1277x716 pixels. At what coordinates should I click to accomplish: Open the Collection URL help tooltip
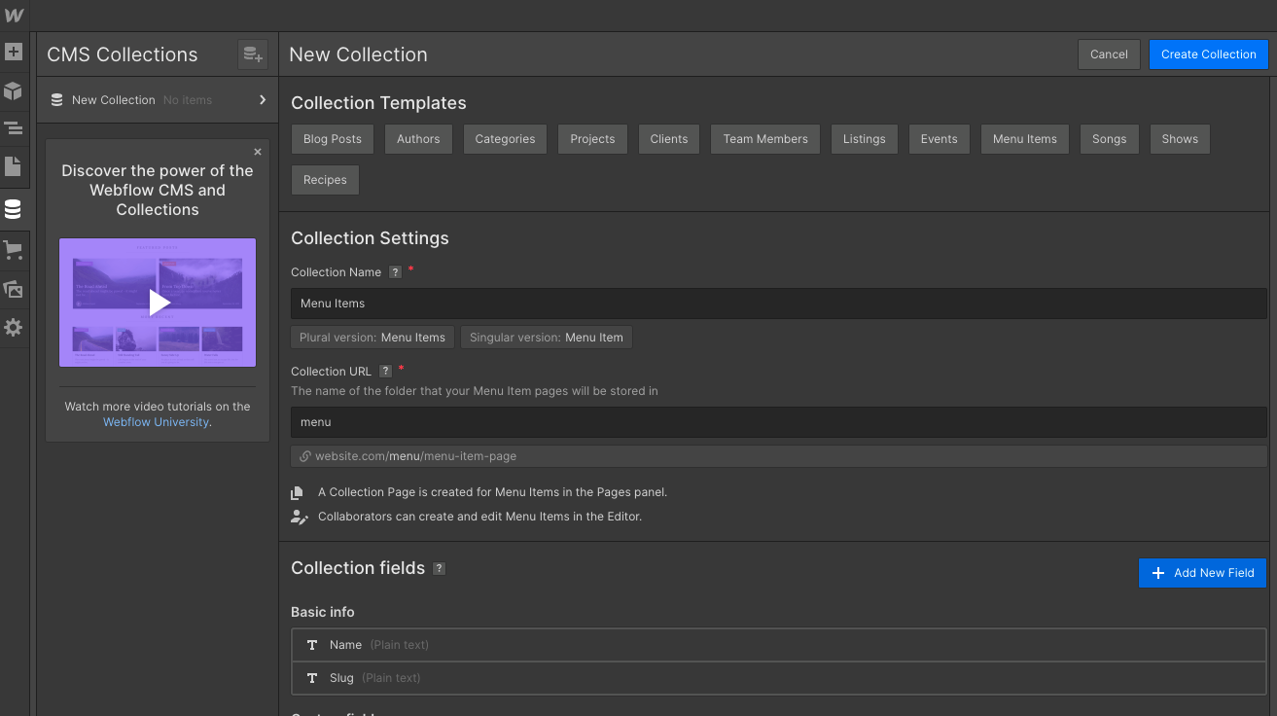[385, 372]
